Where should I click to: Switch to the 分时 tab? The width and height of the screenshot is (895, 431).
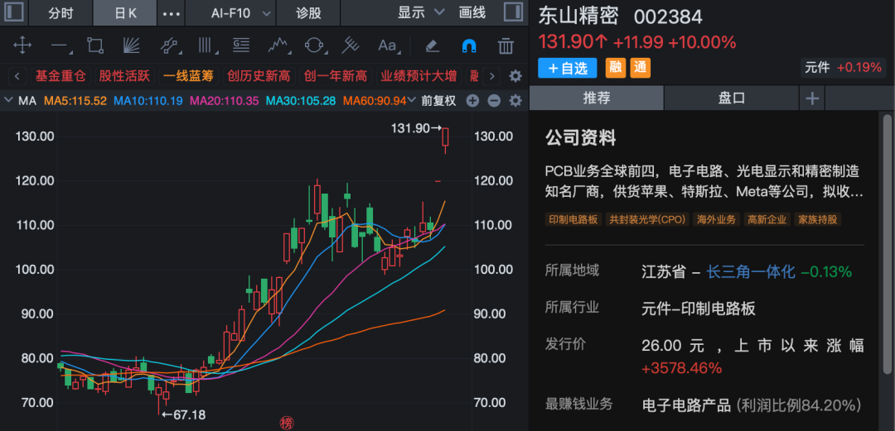click(60, 13)
